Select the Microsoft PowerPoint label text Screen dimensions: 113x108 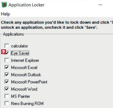click(x=29, y=82)
